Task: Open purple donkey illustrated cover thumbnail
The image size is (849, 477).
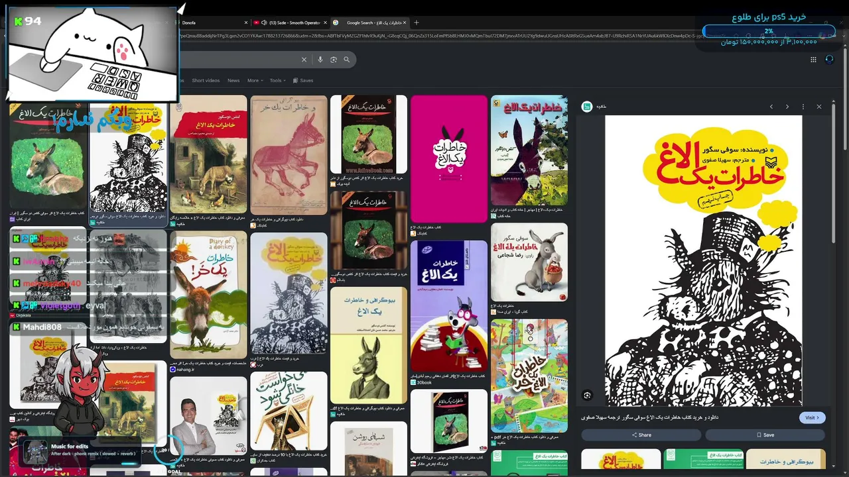Action: (x=529, y=150)
